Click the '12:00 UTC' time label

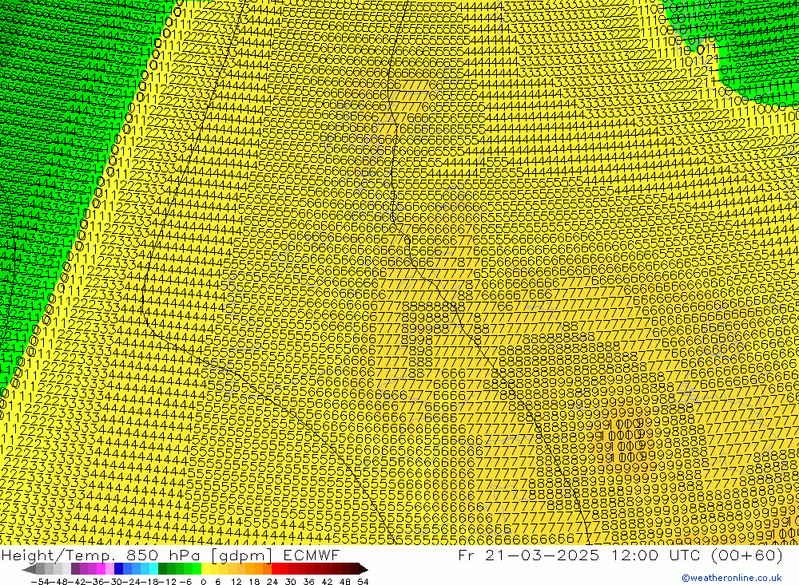(656, 555)
